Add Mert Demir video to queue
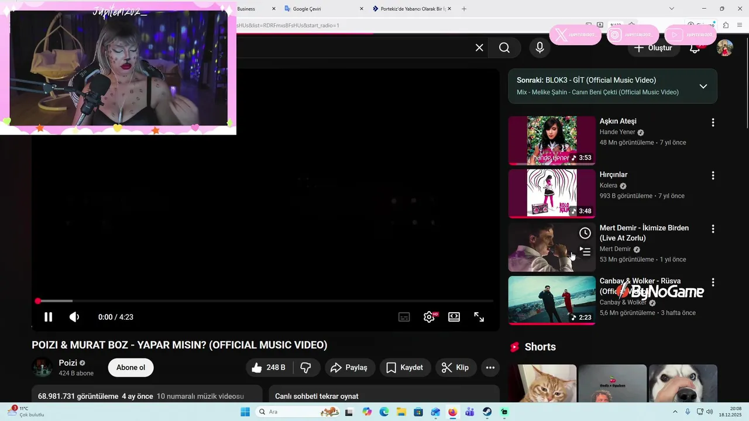 coord(585,251)
